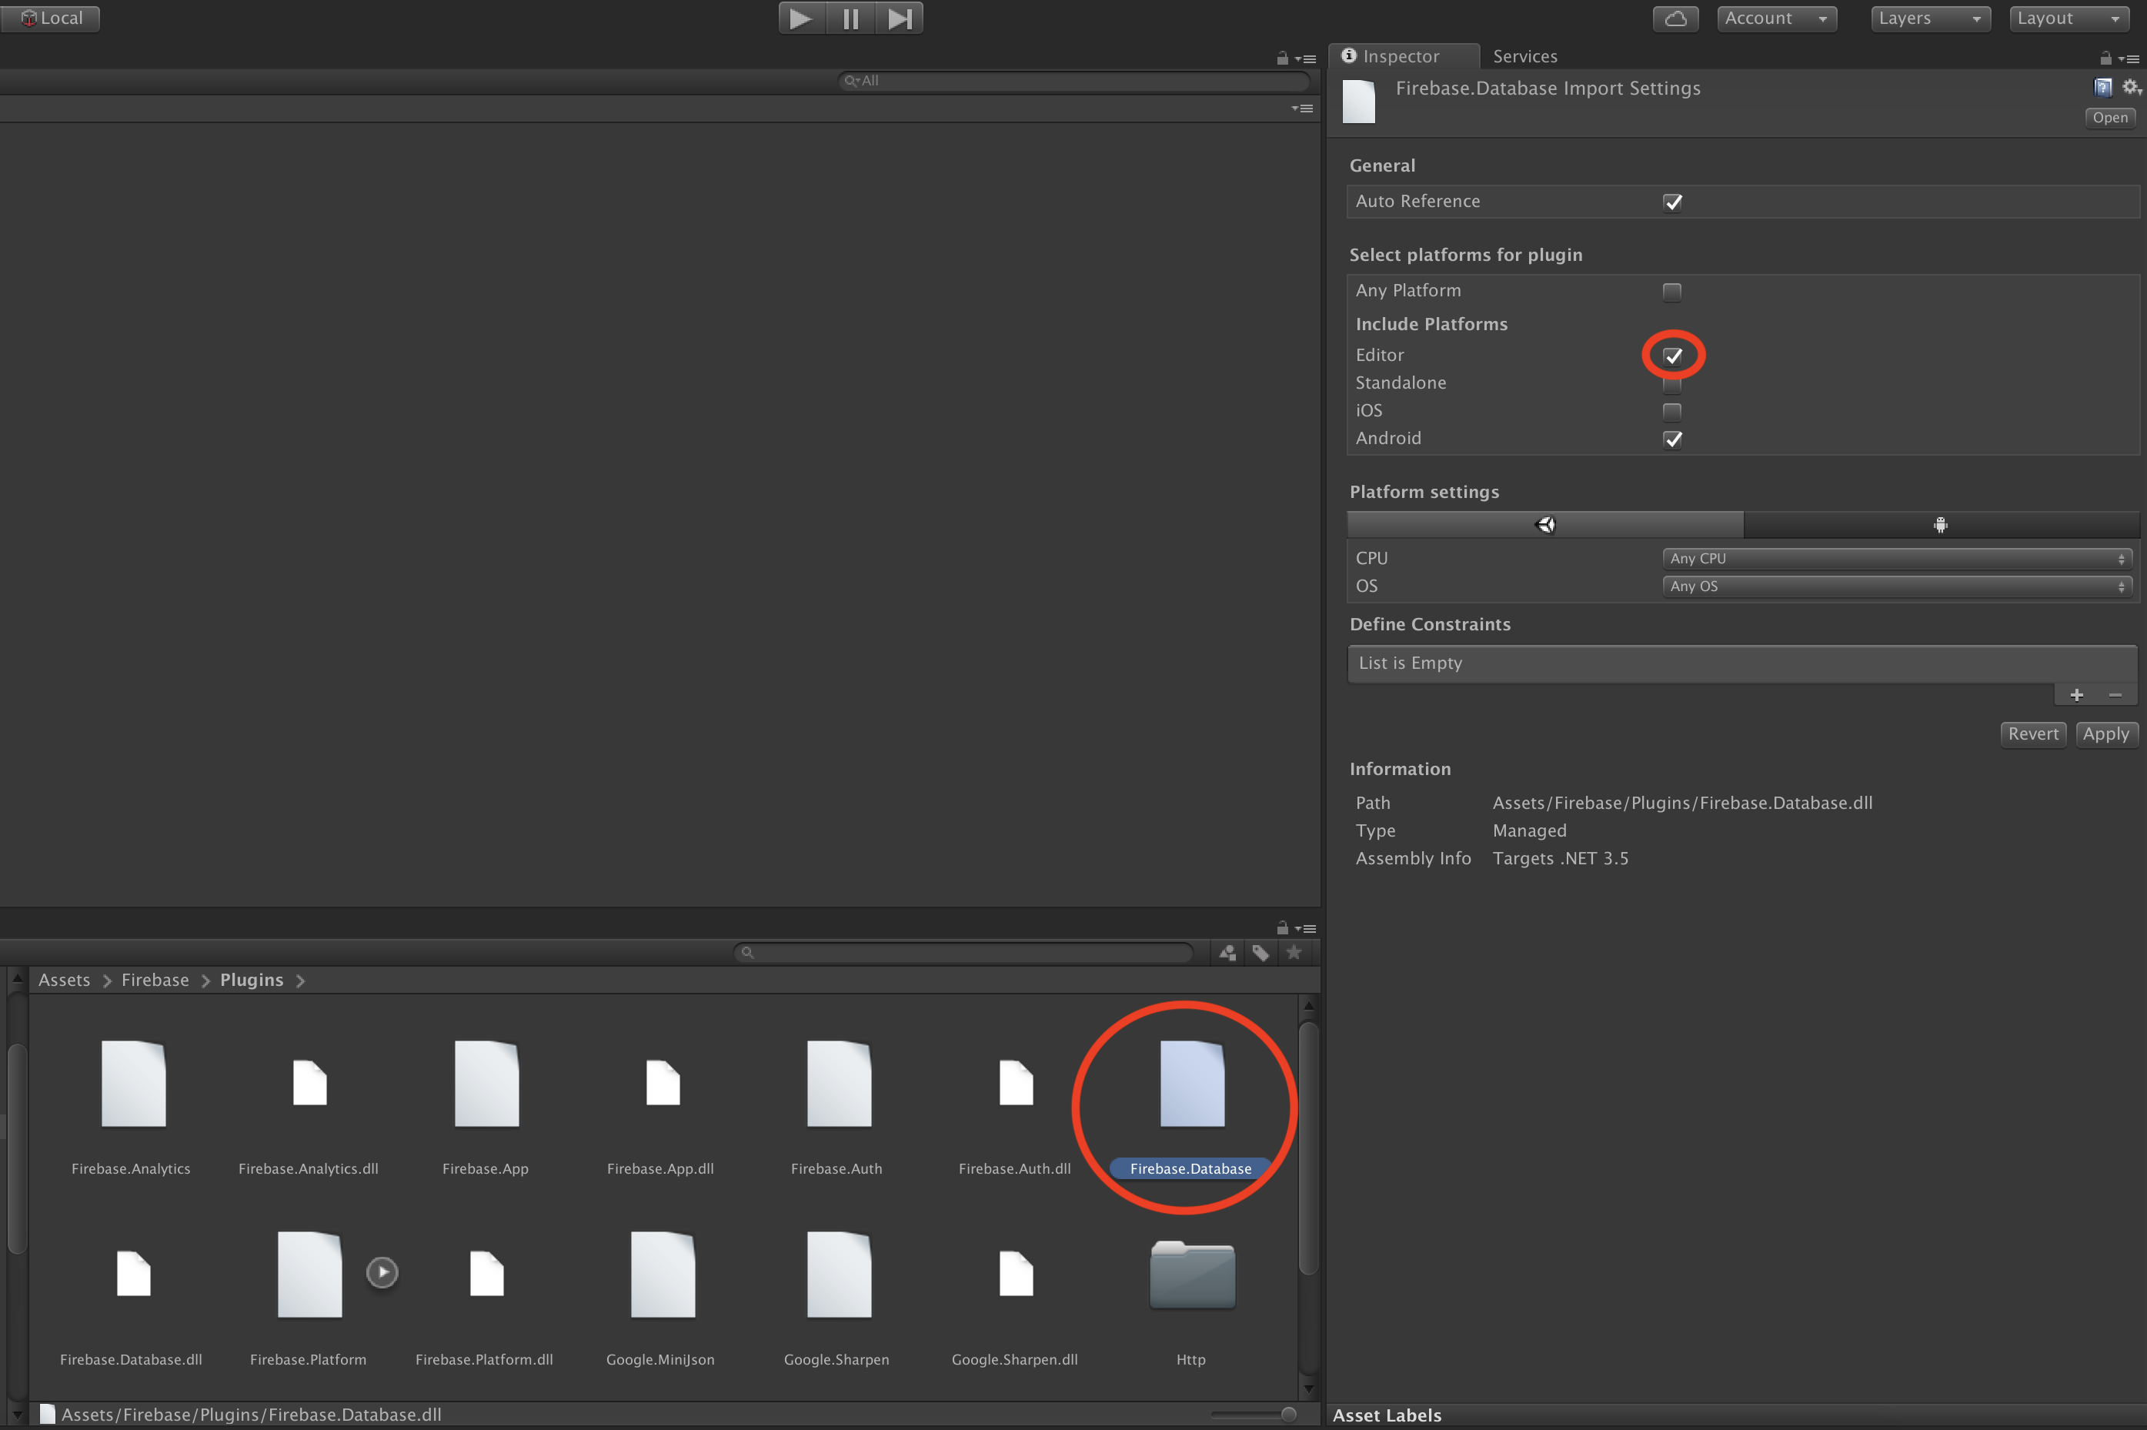This screenshot has height=1430, width=2147.
Task: Toggle the Any Platform checkbox
Action: coord(1671,292)
